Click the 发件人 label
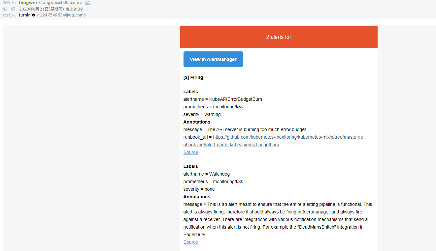Image resolution: width=436 pixels, height=251 pixels. pyautogui.click(x=10, y=3)
